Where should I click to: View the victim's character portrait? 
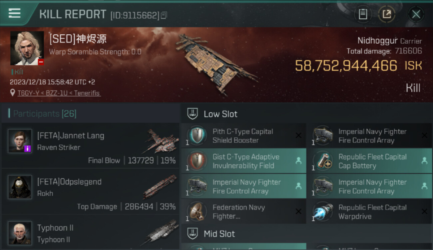27,48
